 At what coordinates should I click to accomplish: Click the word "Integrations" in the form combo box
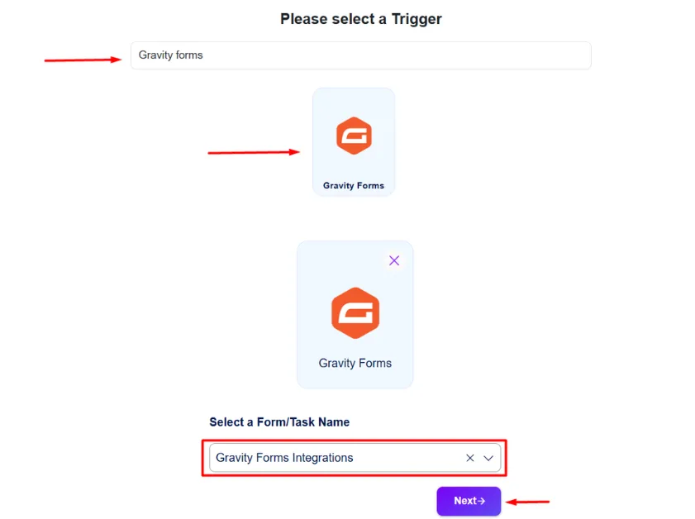coord(319,458)
